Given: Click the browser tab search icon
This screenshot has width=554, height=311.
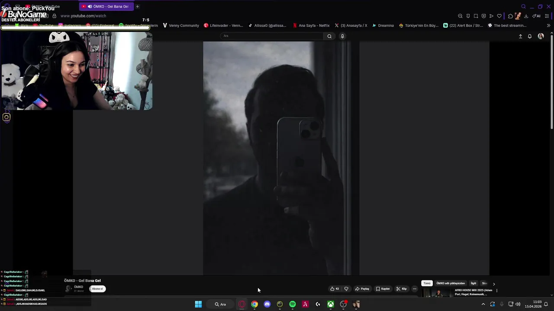Looking at the screenshot, I should [x=523, y=6].
